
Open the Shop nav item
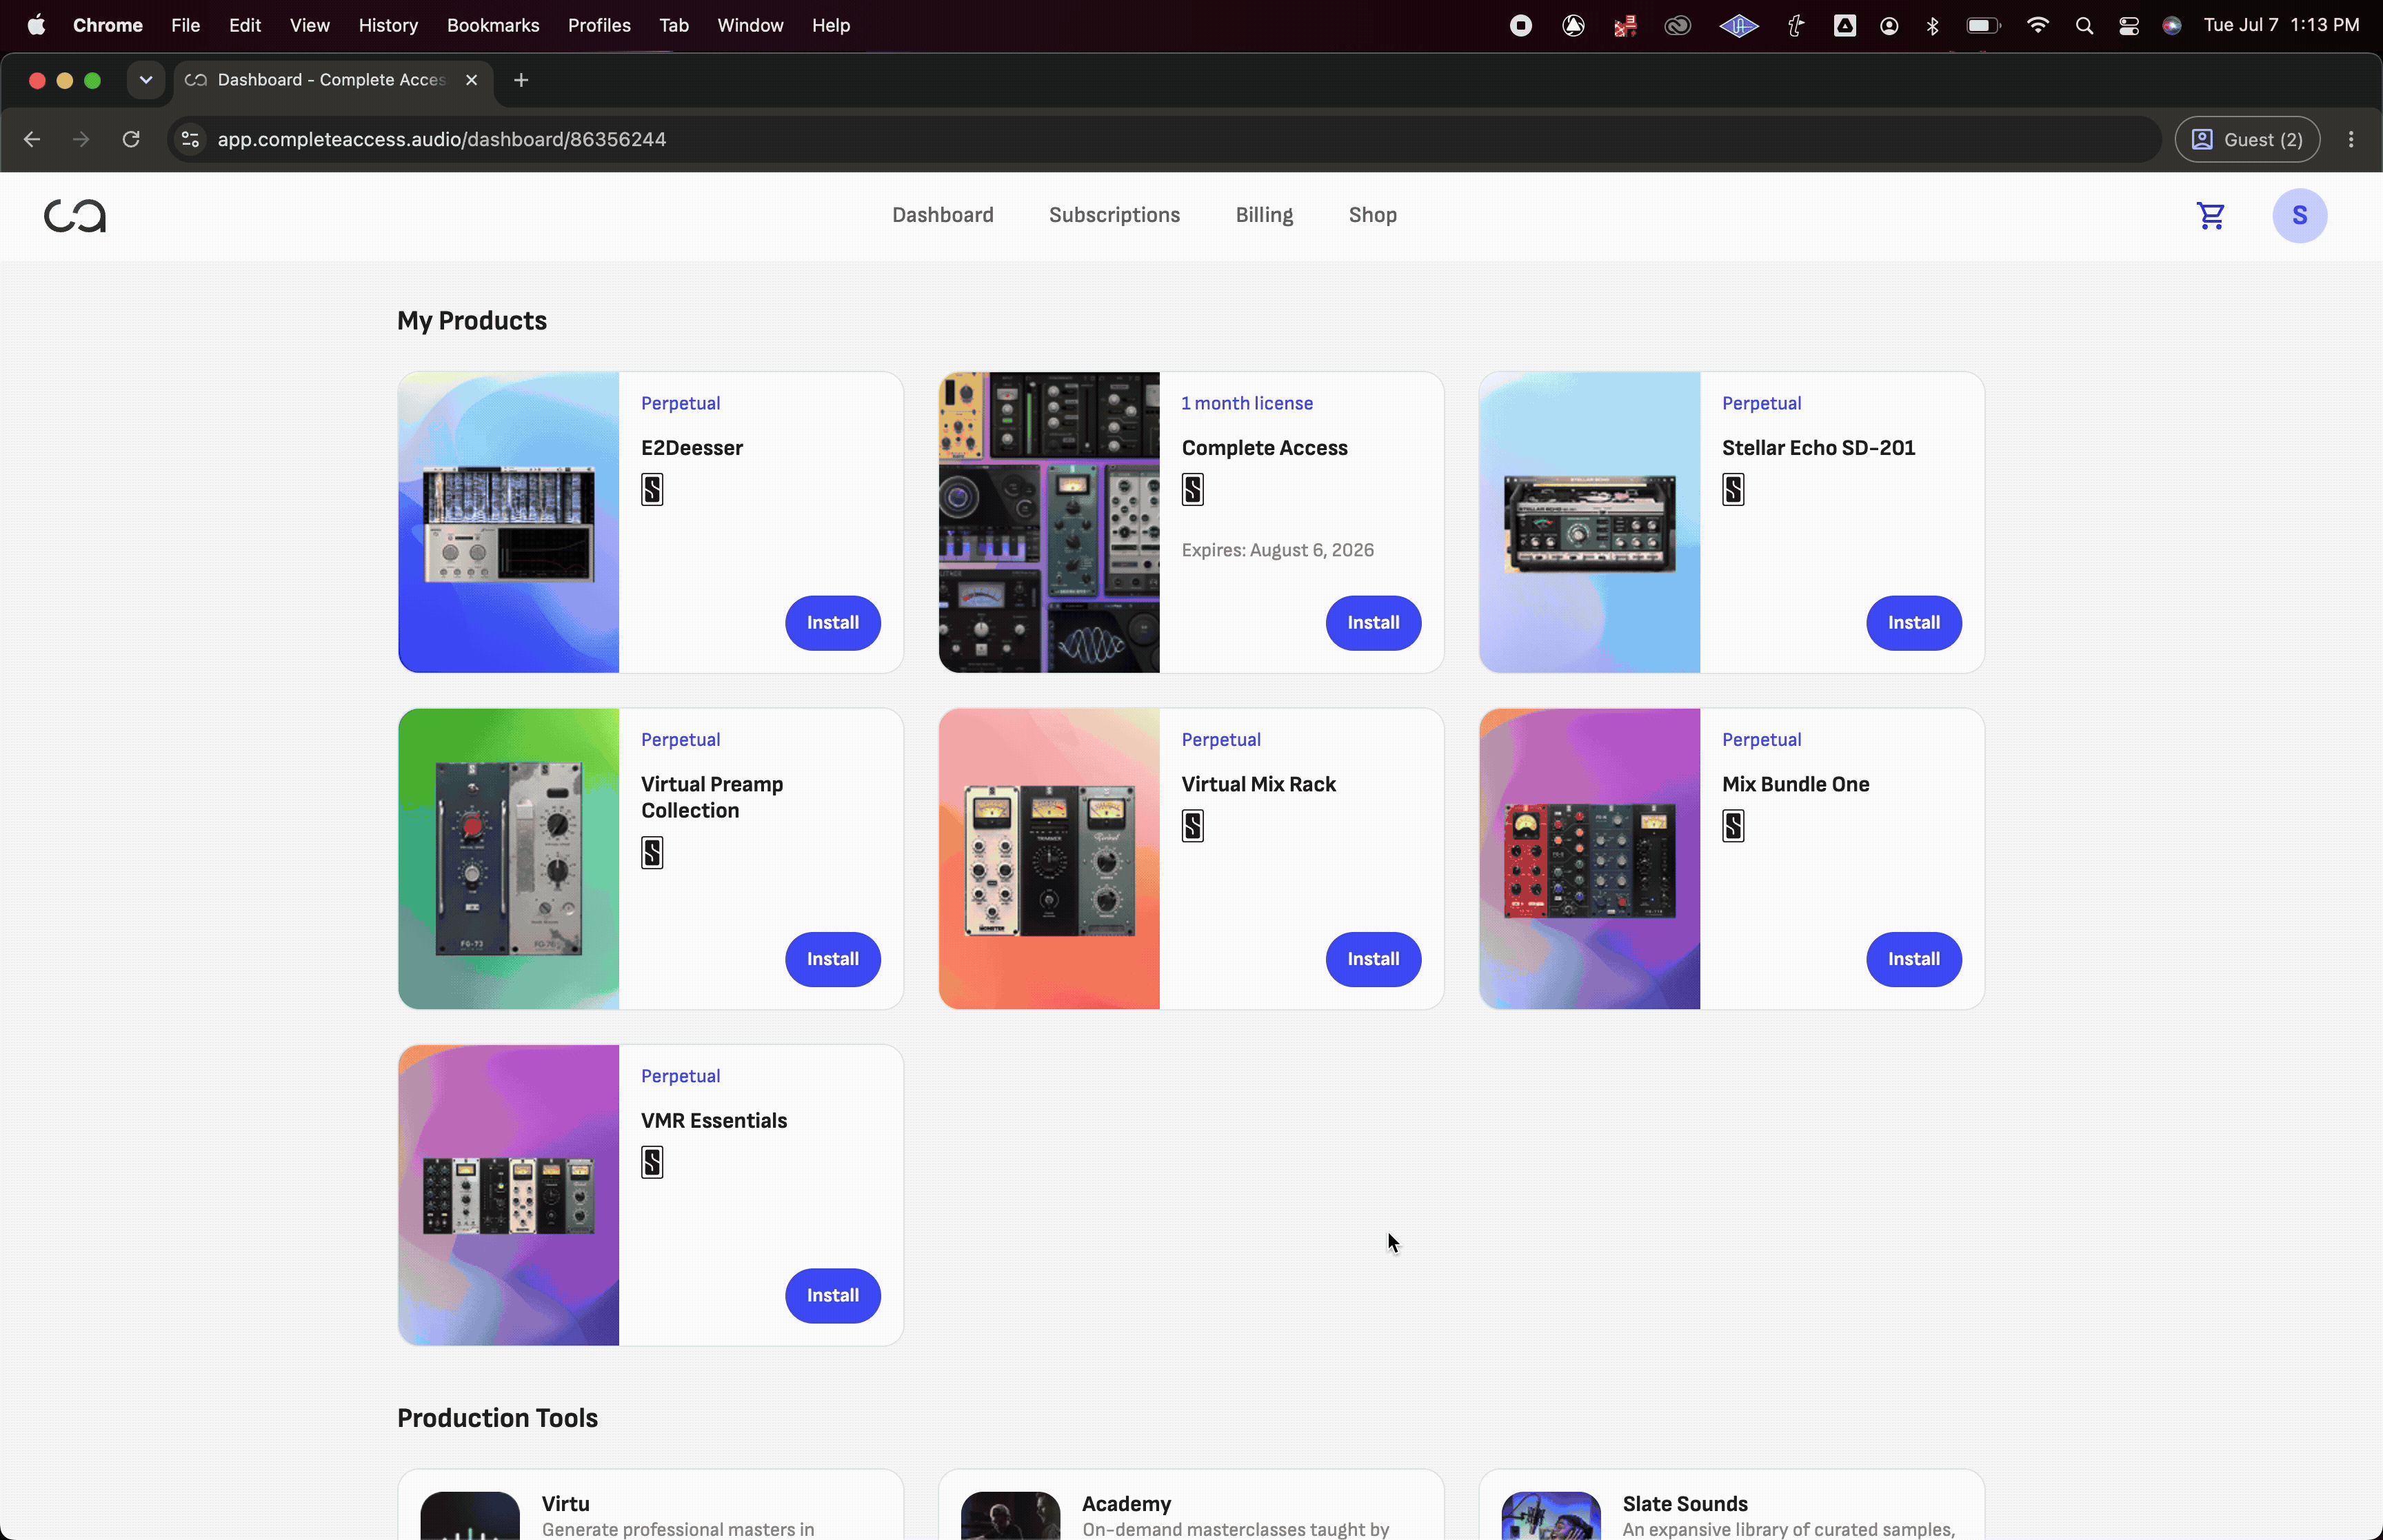pos(1372,215)
